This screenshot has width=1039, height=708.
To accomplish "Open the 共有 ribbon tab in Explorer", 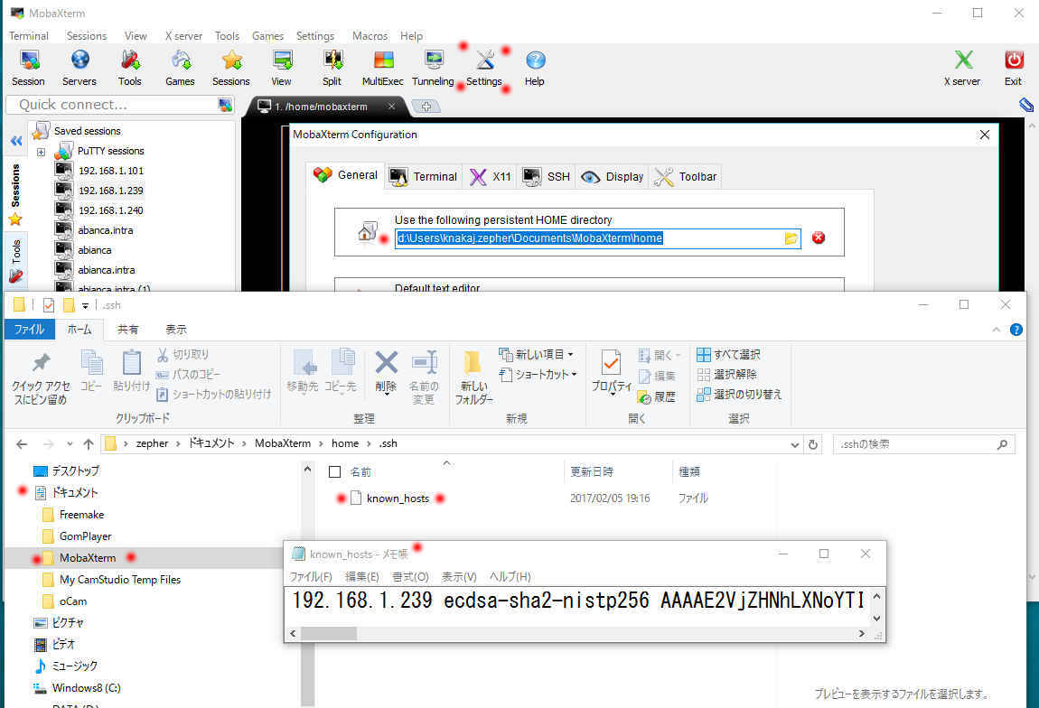I will point(128,329).
